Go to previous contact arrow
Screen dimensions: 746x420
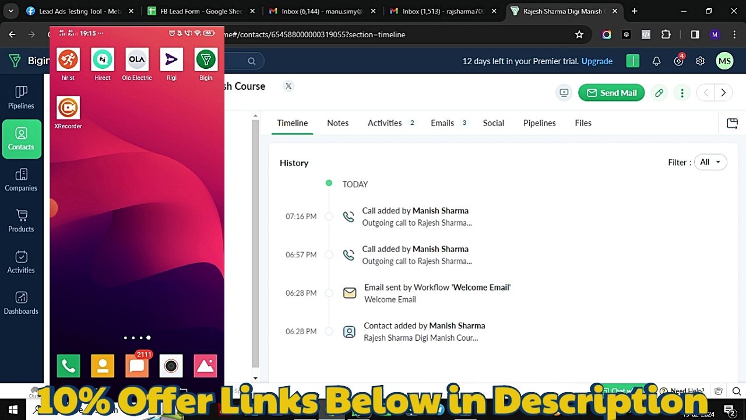pyautogui.click(x=706, y=93)
